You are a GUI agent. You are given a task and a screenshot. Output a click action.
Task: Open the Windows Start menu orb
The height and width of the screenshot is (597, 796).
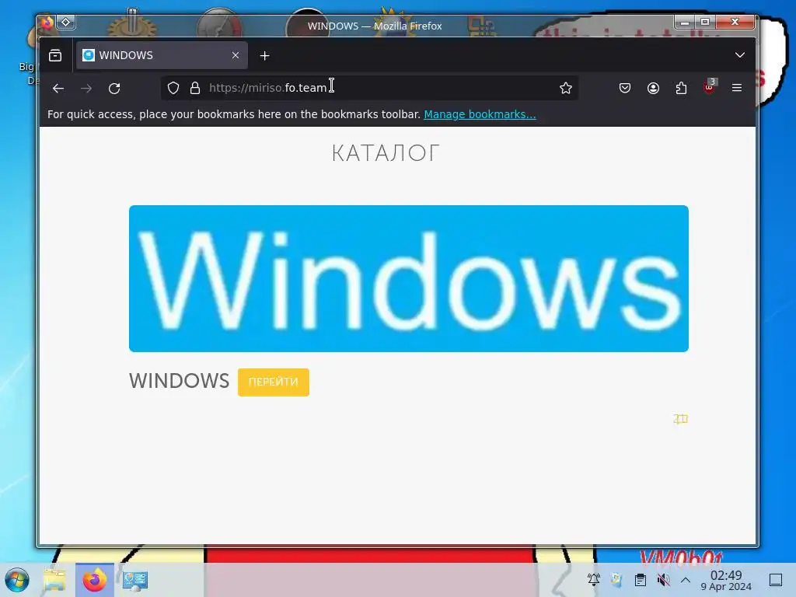17,580
